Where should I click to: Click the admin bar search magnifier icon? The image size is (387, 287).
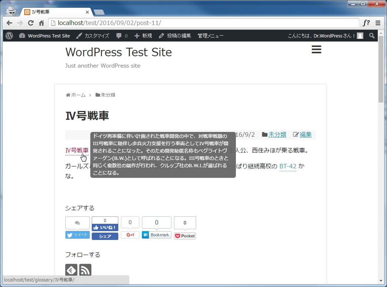click(372, 36)
